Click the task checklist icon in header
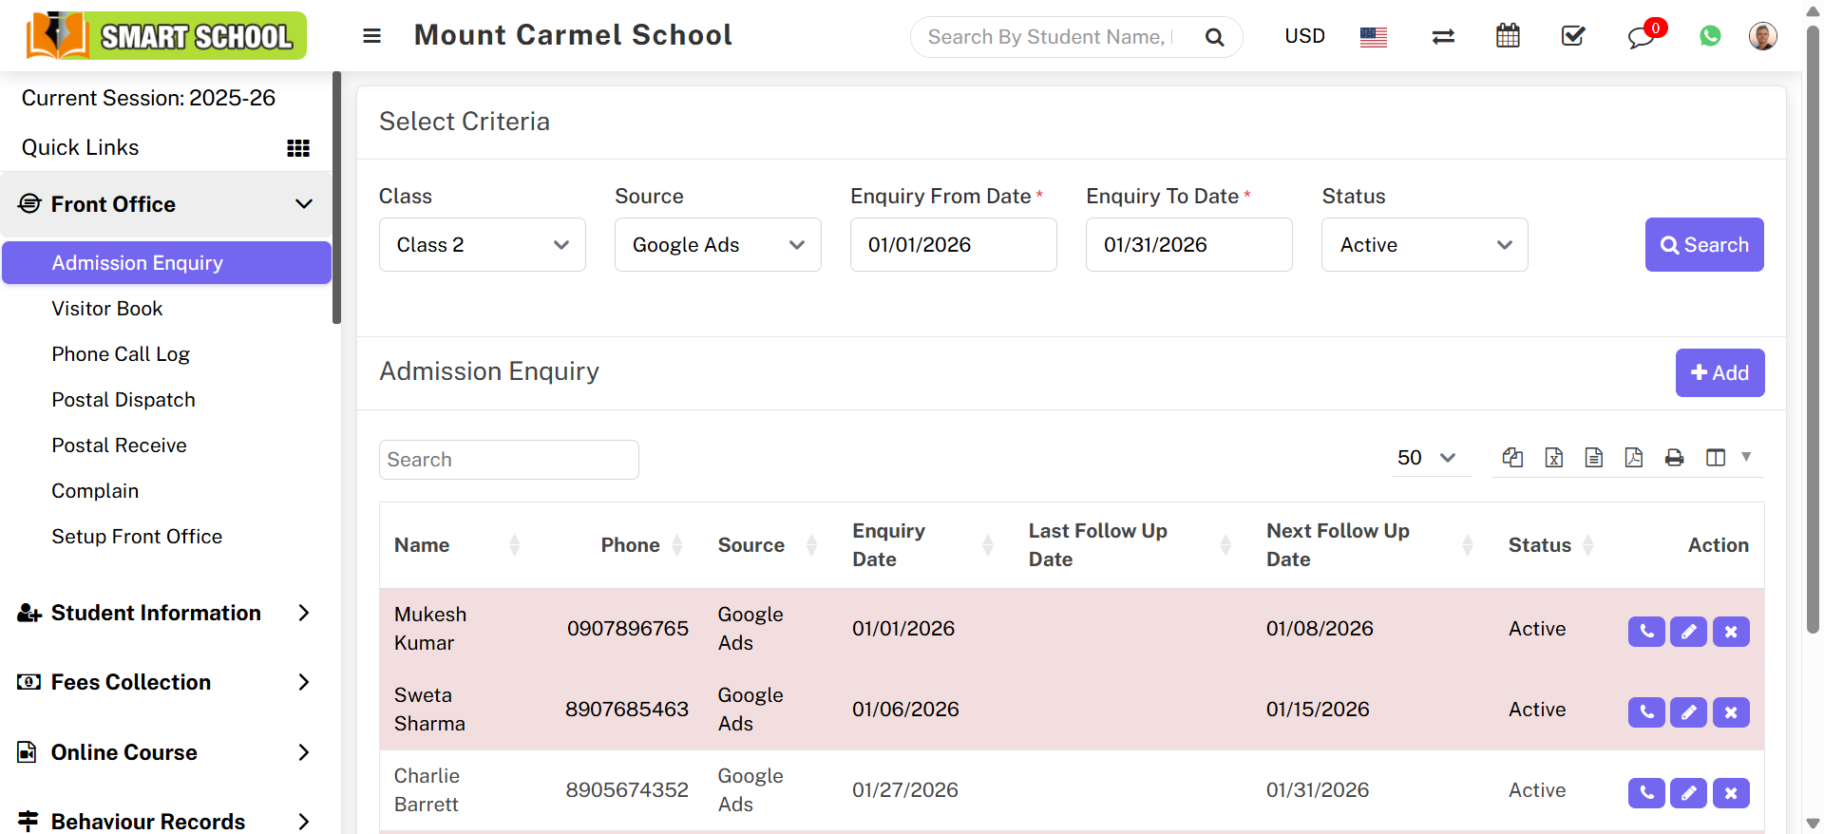This screenshot has height=834, width=1824. 1573,36
